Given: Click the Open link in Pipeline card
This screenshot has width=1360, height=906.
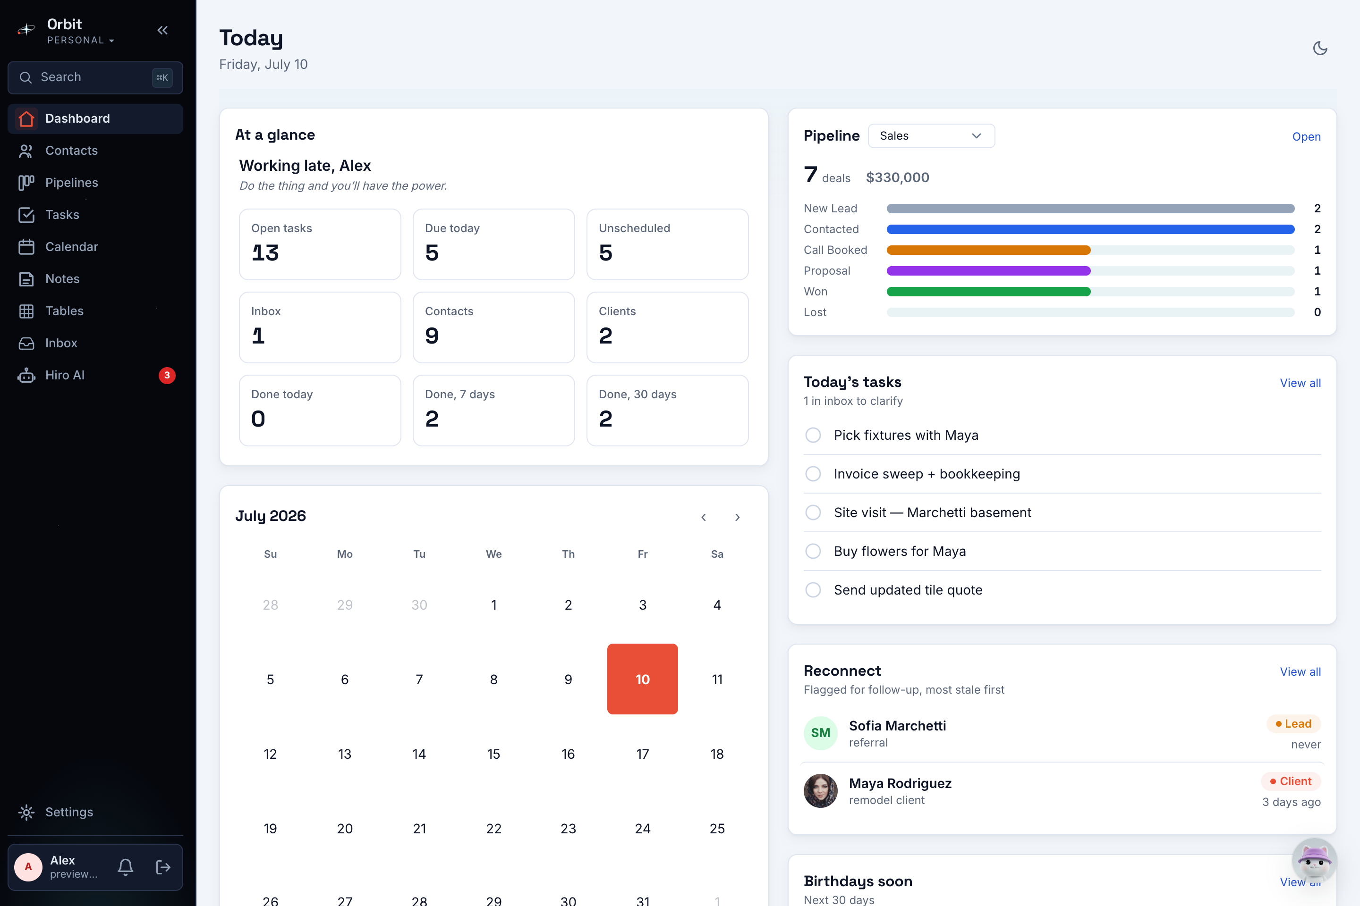Looking at the screenshot, I should pyautogui.click(x=1306, y=136).
